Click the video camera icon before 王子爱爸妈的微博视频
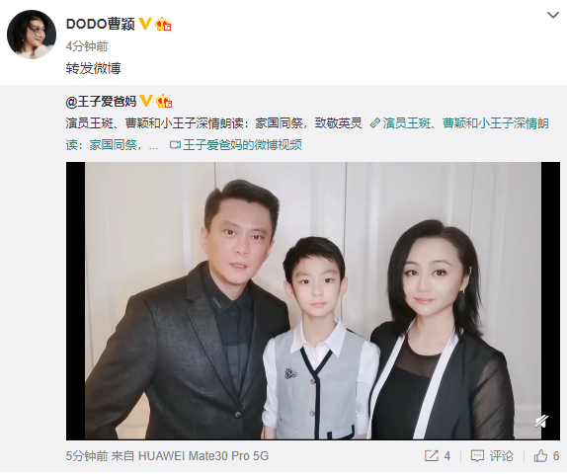Screen dimensions: 567x474 click(175, 145)
